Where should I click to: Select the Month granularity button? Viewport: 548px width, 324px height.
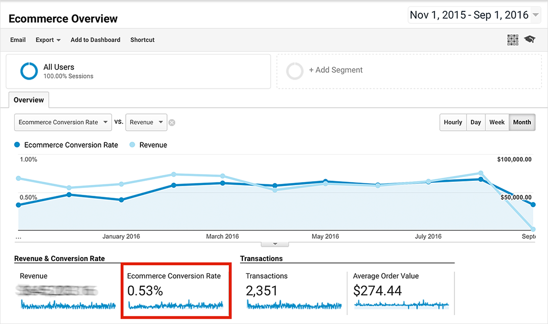coord(522,122)
